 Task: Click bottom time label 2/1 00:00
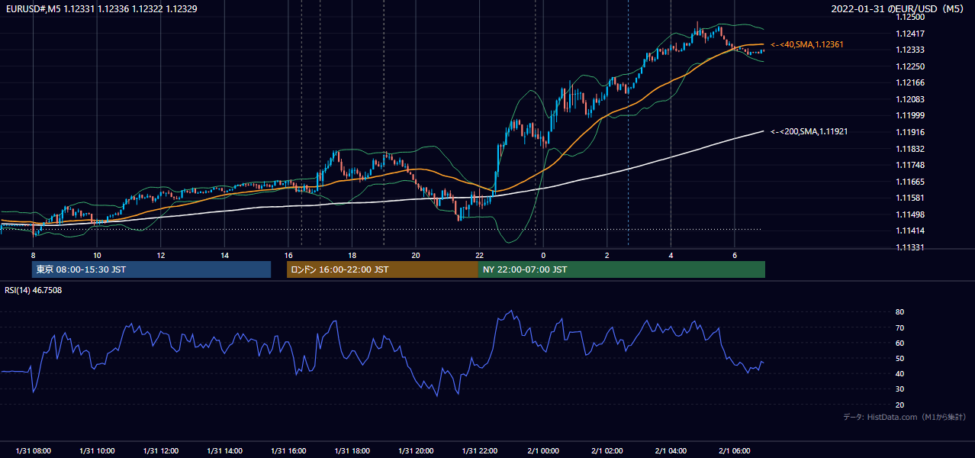(x=543, y=451)
